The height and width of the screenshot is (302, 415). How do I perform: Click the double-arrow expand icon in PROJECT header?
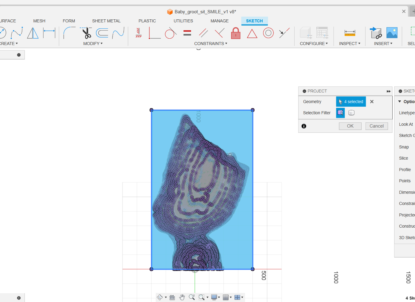[388, 91]
